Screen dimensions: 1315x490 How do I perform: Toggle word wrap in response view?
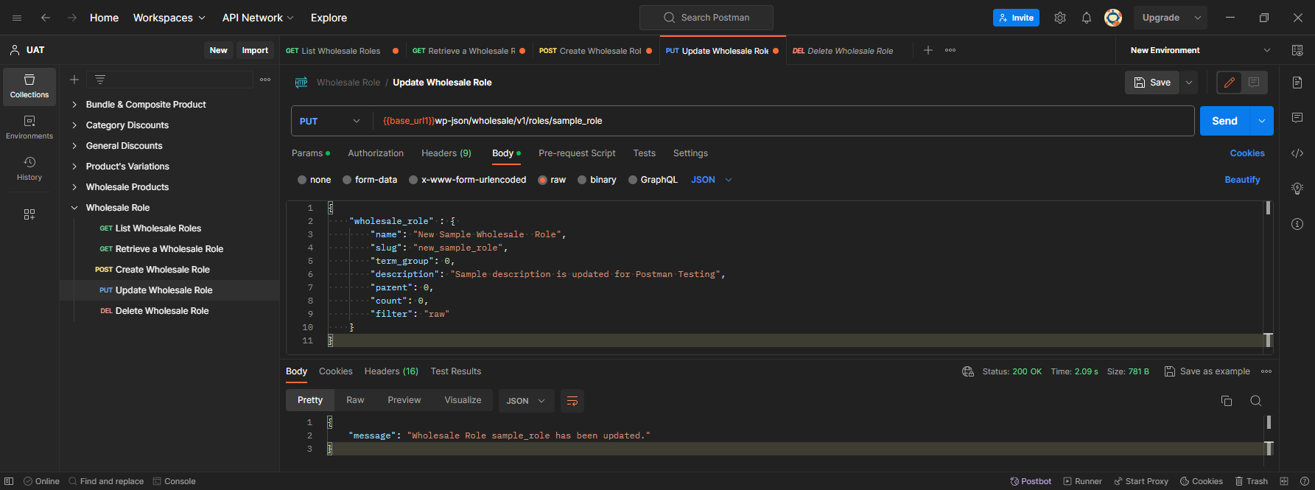(x=572, y=401)
